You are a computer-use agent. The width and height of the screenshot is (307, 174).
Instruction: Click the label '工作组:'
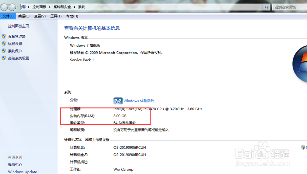76,169
